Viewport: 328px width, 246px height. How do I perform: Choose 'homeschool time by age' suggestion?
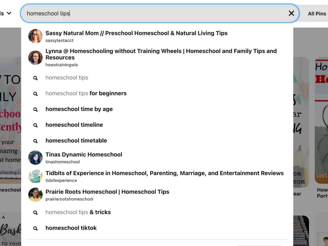79,109
